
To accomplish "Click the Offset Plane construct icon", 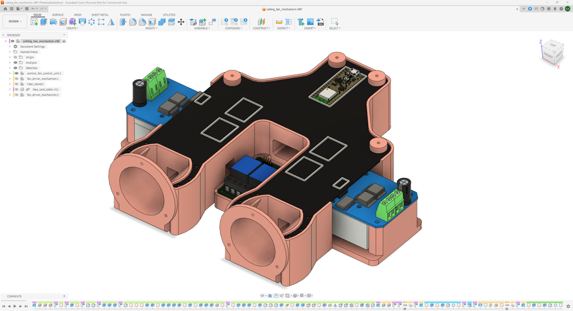I will tap(261, 22).
